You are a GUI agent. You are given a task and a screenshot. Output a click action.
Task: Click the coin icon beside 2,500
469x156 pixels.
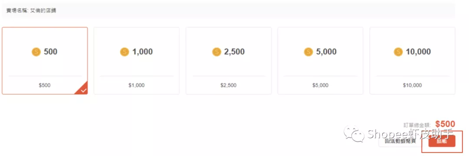pos(217,52)
